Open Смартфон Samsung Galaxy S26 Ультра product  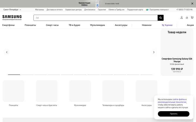177,60
